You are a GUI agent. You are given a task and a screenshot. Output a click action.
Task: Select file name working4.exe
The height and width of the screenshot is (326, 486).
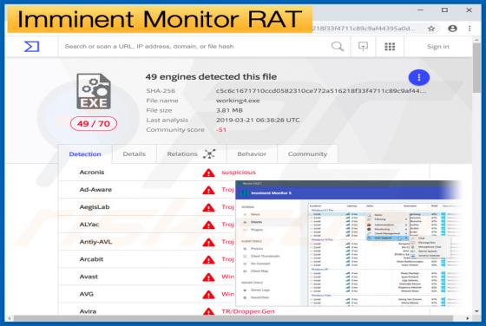click(238, 101)
